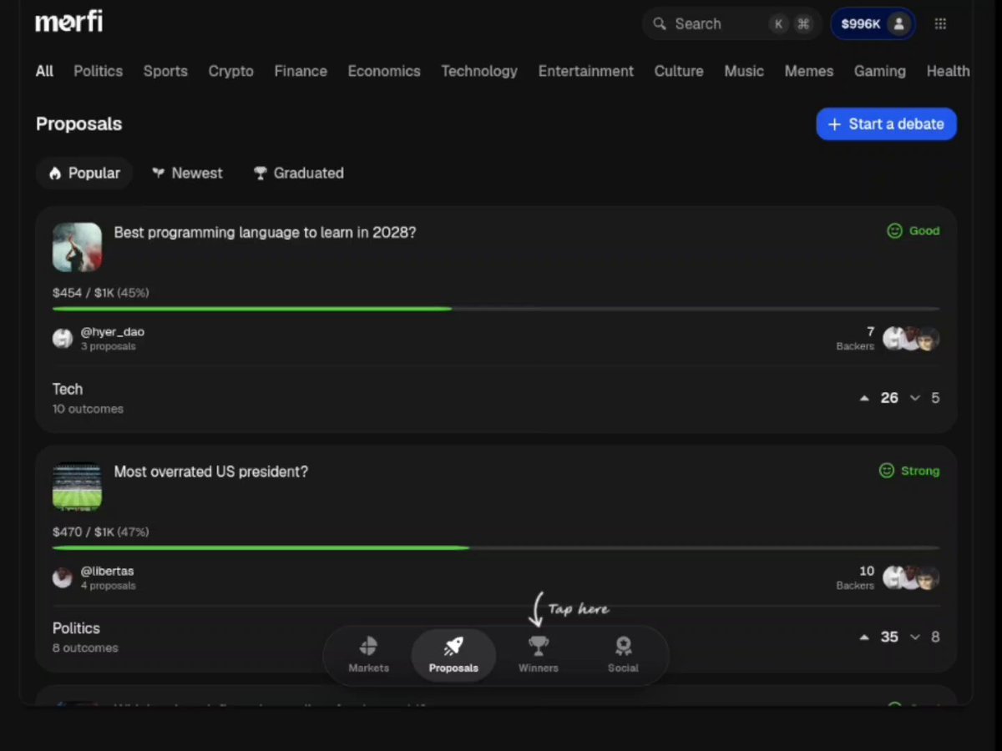Image resolution: width=1002 pixels, height=751 pixels.
Task: Upvote the overrated US president proposal
Action: click(864, 637)
